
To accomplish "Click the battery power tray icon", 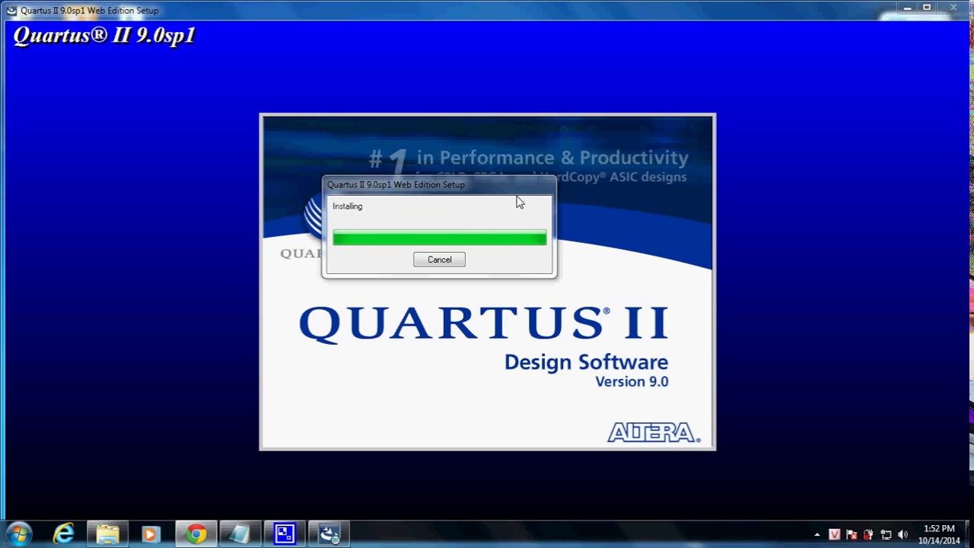I will click(x=868, y=534).
